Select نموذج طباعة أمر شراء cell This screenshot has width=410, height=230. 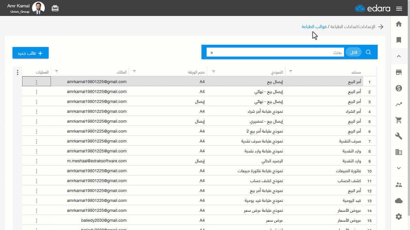click(x=246, y=111)
